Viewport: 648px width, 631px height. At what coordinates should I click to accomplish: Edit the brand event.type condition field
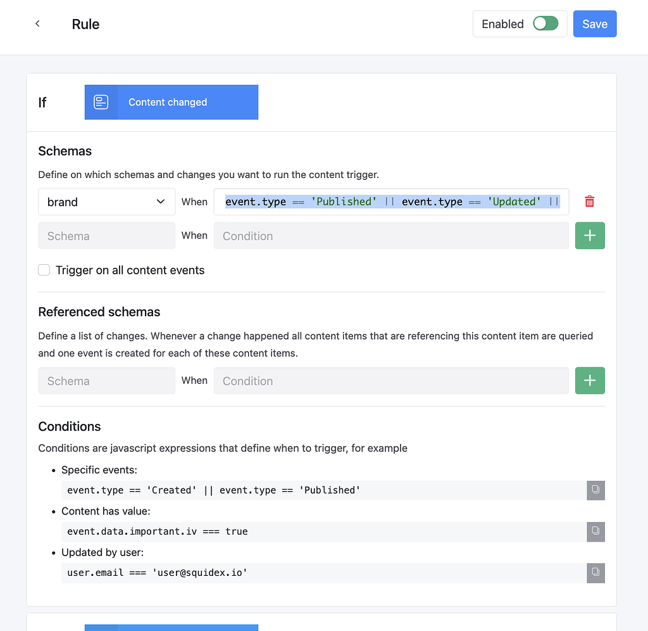click(x=391, y=202)
